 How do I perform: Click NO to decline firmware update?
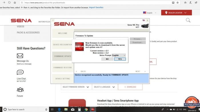click(107, 59)
